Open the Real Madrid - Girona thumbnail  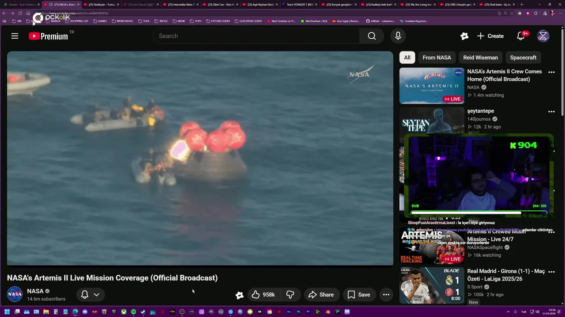point(432,285)
